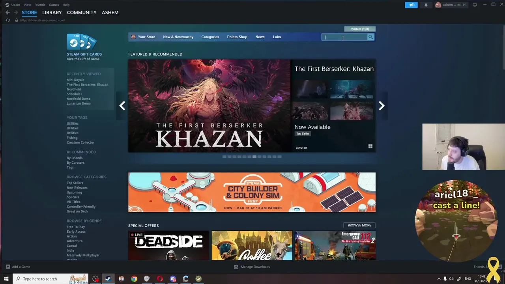Viewport: 505px width, 284px height.
Task: Open New & Noteworthy menu
Action: pyautogui.click(x=178, y=37)
